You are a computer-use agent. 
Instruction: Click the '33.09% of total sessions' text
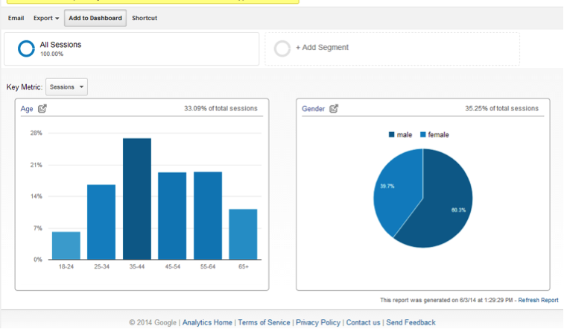(x=221, y=108)
